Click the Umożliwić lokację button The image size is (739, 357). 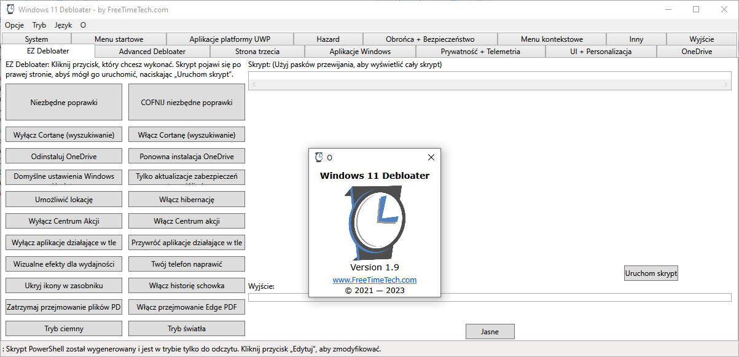click(x=64, y=199)
